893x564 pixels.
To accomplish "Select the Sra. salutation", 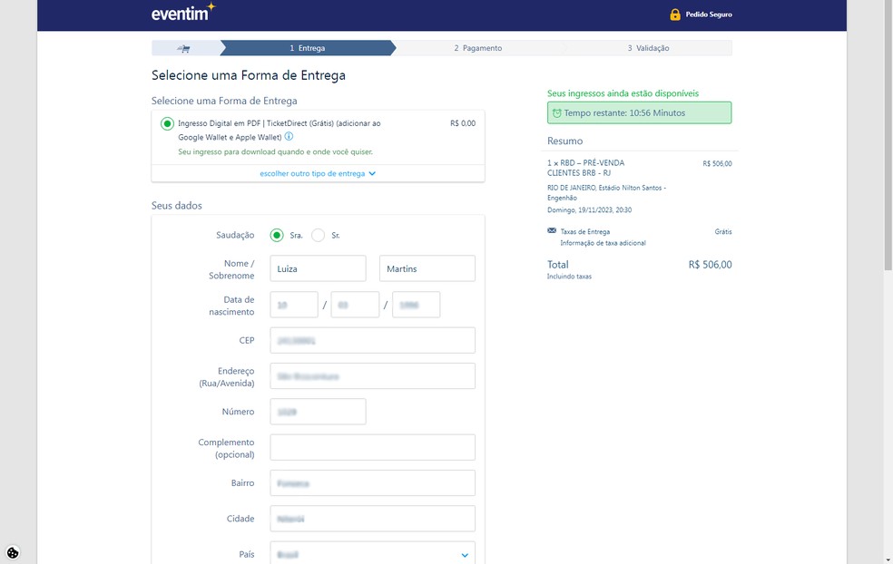I will coord(277,235).
